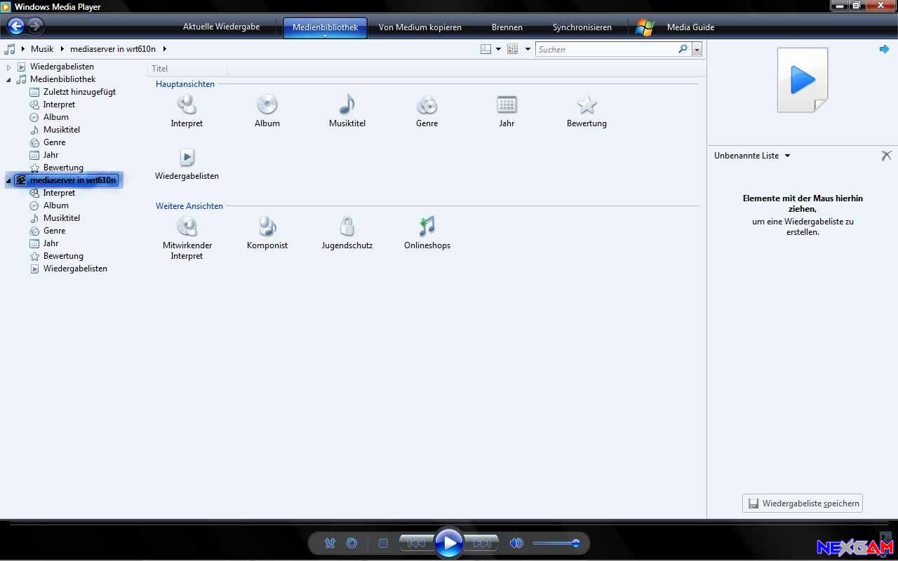Image resolution: width=898 pixels, height=561 pixels.
Task: Click the next track button
Action: [x=481, y=543]
